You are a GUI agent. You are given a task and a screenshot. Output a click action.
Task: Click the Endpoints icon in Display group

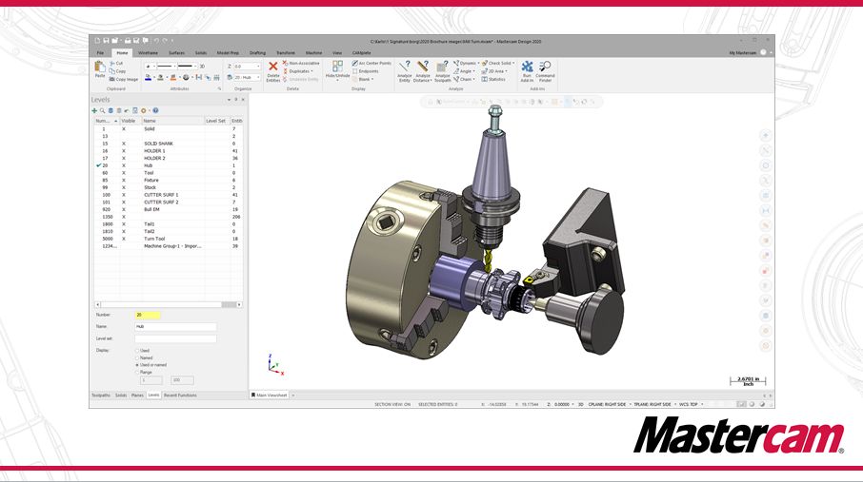click(x=354, y=71)
